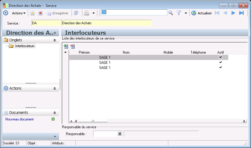Click the magnifying glass search icon
Image resolution: width=251 pixels, height=148 pixels.
[171, 13]
